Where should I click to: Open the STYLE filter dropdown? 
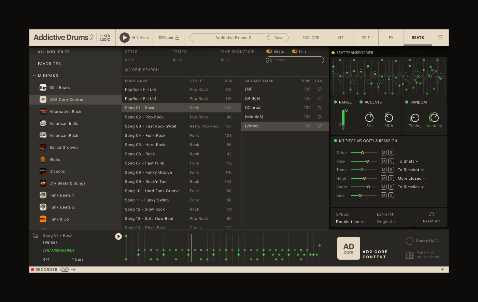pos(129,60)
